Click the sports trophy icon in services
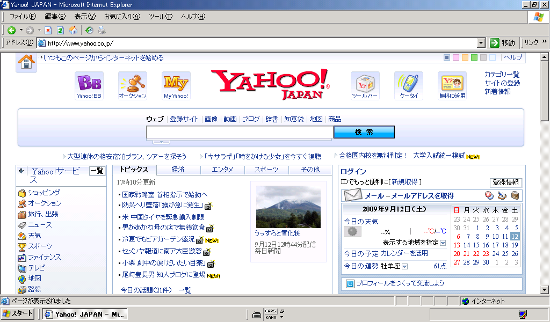550x322 pixels. point(22,247)
